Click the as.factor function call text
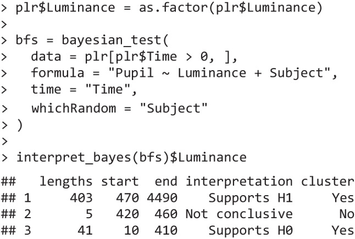The width and height of the screenshot is (355, 239). pos(230,8)
